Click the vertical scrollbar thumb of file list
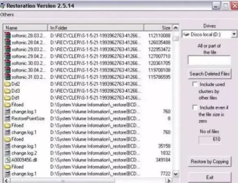This screenshot has height=183, width=238. tap(176, 38)
